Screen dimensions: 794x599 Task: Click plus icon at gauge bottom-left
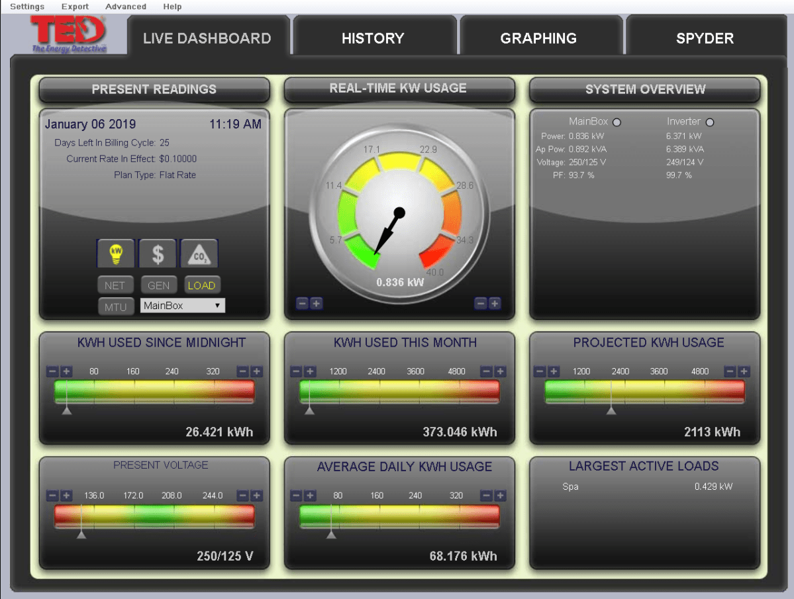click(x=317, y=304)
